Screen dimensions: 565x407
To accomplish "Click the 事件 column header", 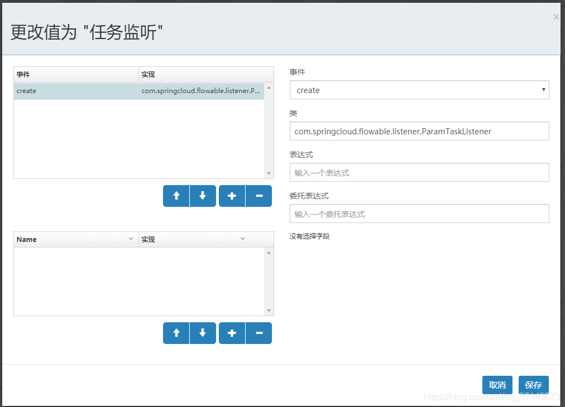I will (x=76, y=75).
